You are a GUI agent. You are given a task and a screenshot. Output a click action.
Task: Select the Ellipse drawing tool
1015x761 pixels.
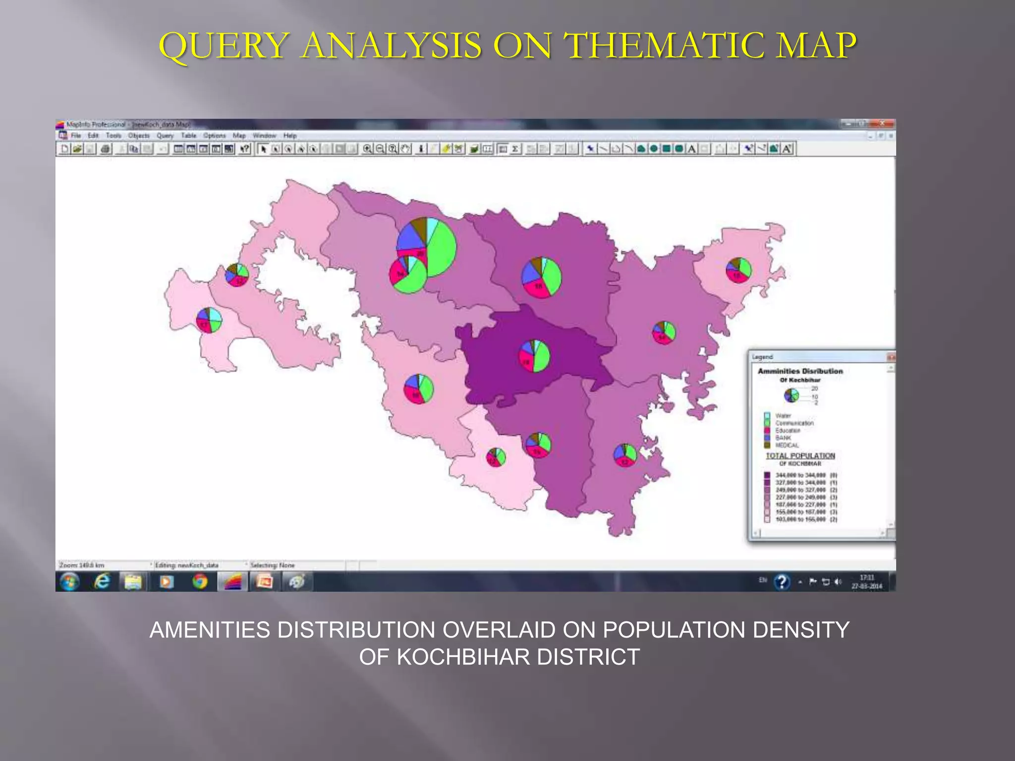pyautogui.click(x=653, y=149)
